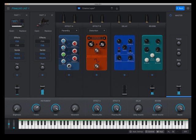Toggle the Keys view button
This screenshot has width=196, height=140.
pyautogui.click(x=160, y=132)
